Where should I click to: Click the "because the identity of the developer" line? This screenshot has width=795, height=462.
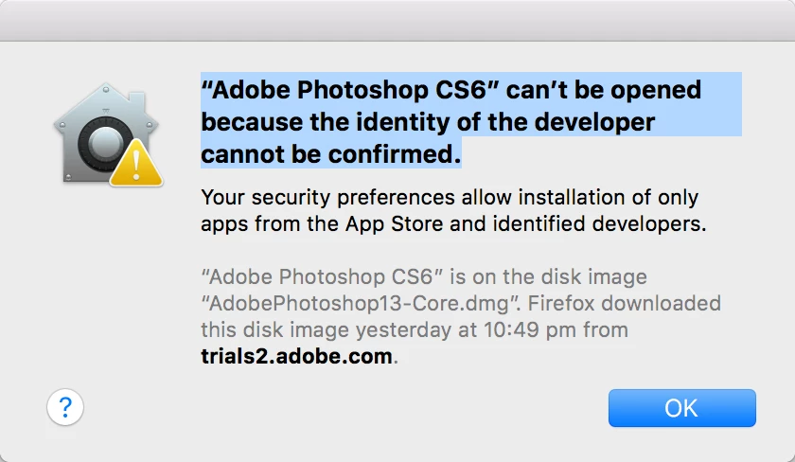click(x=428, y=122)
